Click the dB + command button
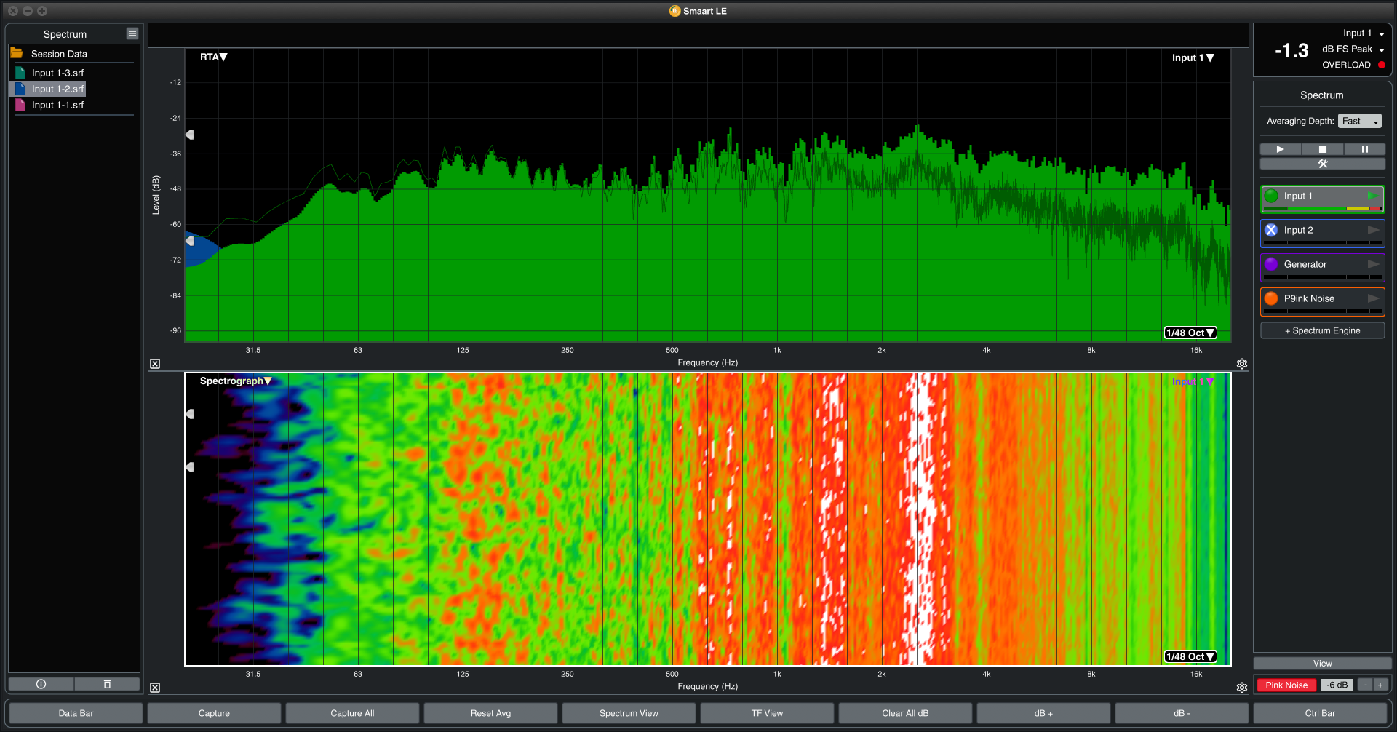1397x732 pixels. click(1043, 713)
